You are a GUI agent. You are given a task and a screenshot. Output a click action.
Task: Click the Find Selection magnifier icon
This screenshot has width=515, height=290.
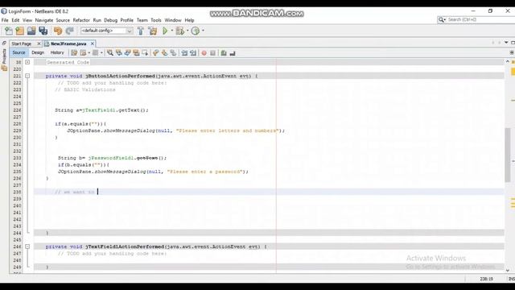tap(109, 53)
